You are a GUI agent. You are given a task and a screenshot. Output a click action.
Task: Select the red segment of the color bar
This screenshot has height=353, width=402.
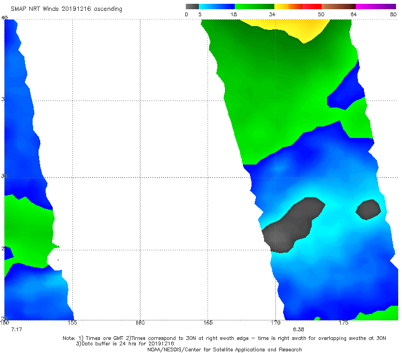[312, 7]
